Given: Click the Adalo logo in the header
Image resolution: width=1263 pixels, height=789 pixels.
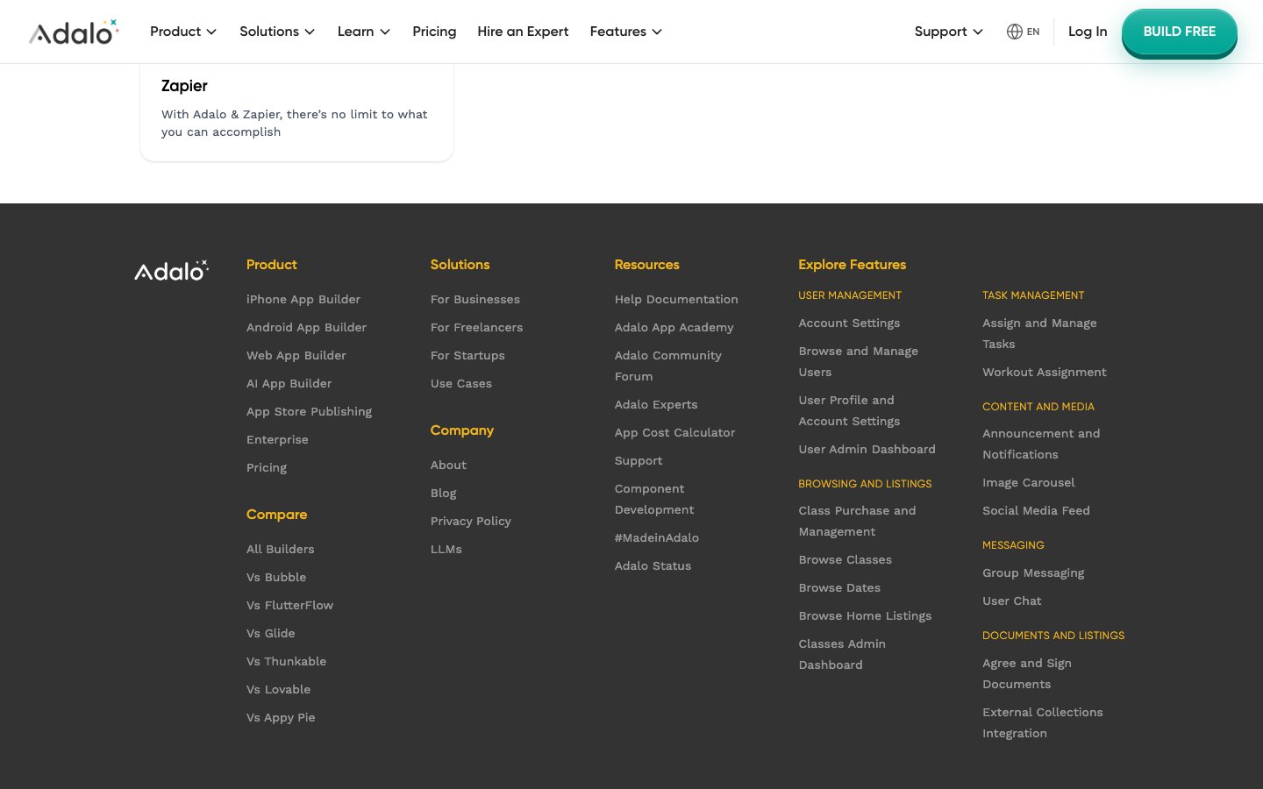Looking at the screenshot, I should coord(74,32).
